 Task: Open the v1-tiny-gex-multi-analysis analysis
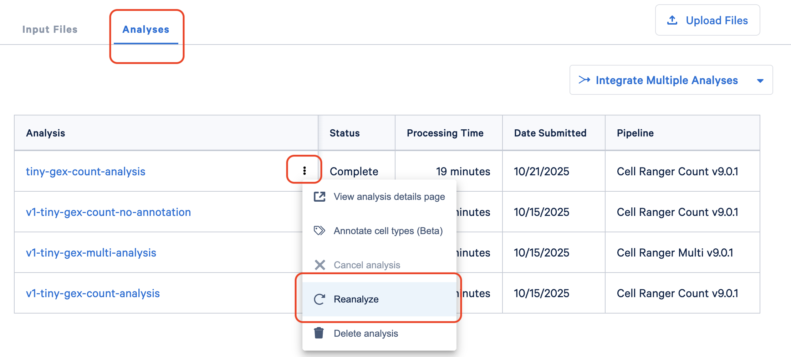pos(91,253)
